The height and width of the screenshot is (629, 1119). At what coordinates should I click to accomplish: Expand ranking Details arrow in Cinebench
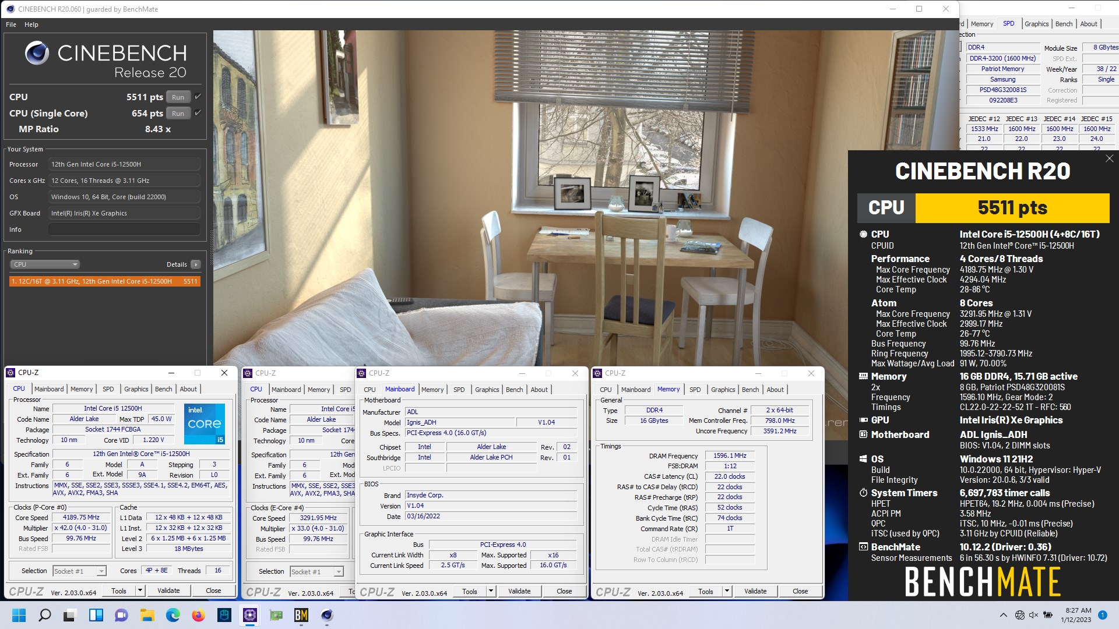[196, 264]
